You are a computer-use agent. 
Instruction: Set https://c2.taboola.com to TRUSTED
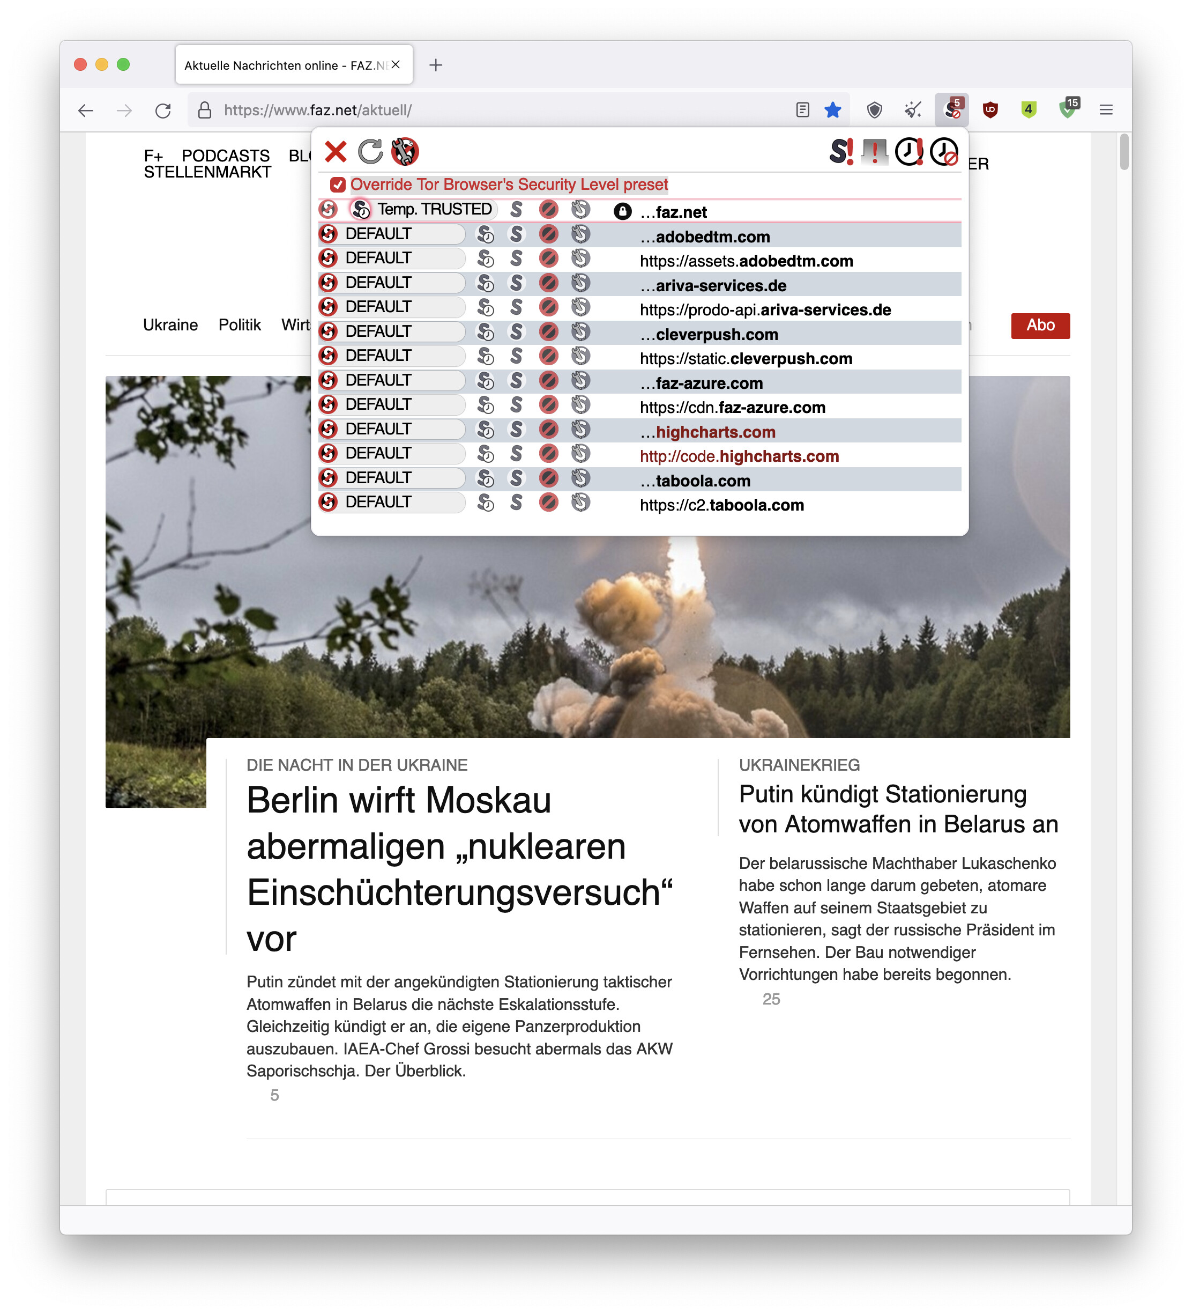516,503
